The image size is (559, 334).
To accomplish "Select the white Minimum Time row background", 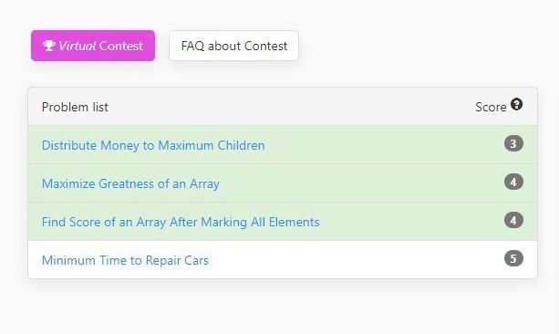I will pos(283,260).
